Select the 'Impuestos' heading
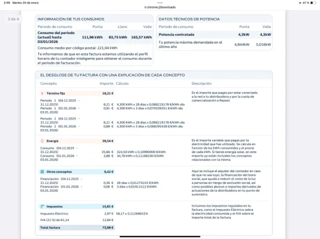320x239 pixels. pos(55,207)
